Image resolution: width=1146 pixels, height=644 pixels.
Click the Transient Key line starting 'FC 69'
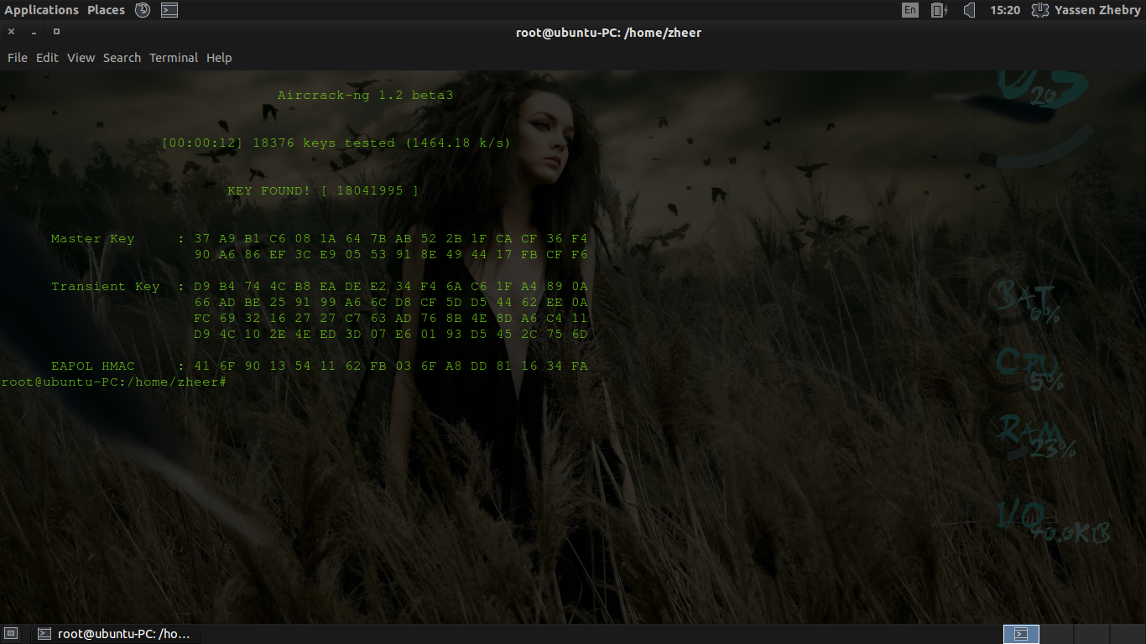[391, 319]
